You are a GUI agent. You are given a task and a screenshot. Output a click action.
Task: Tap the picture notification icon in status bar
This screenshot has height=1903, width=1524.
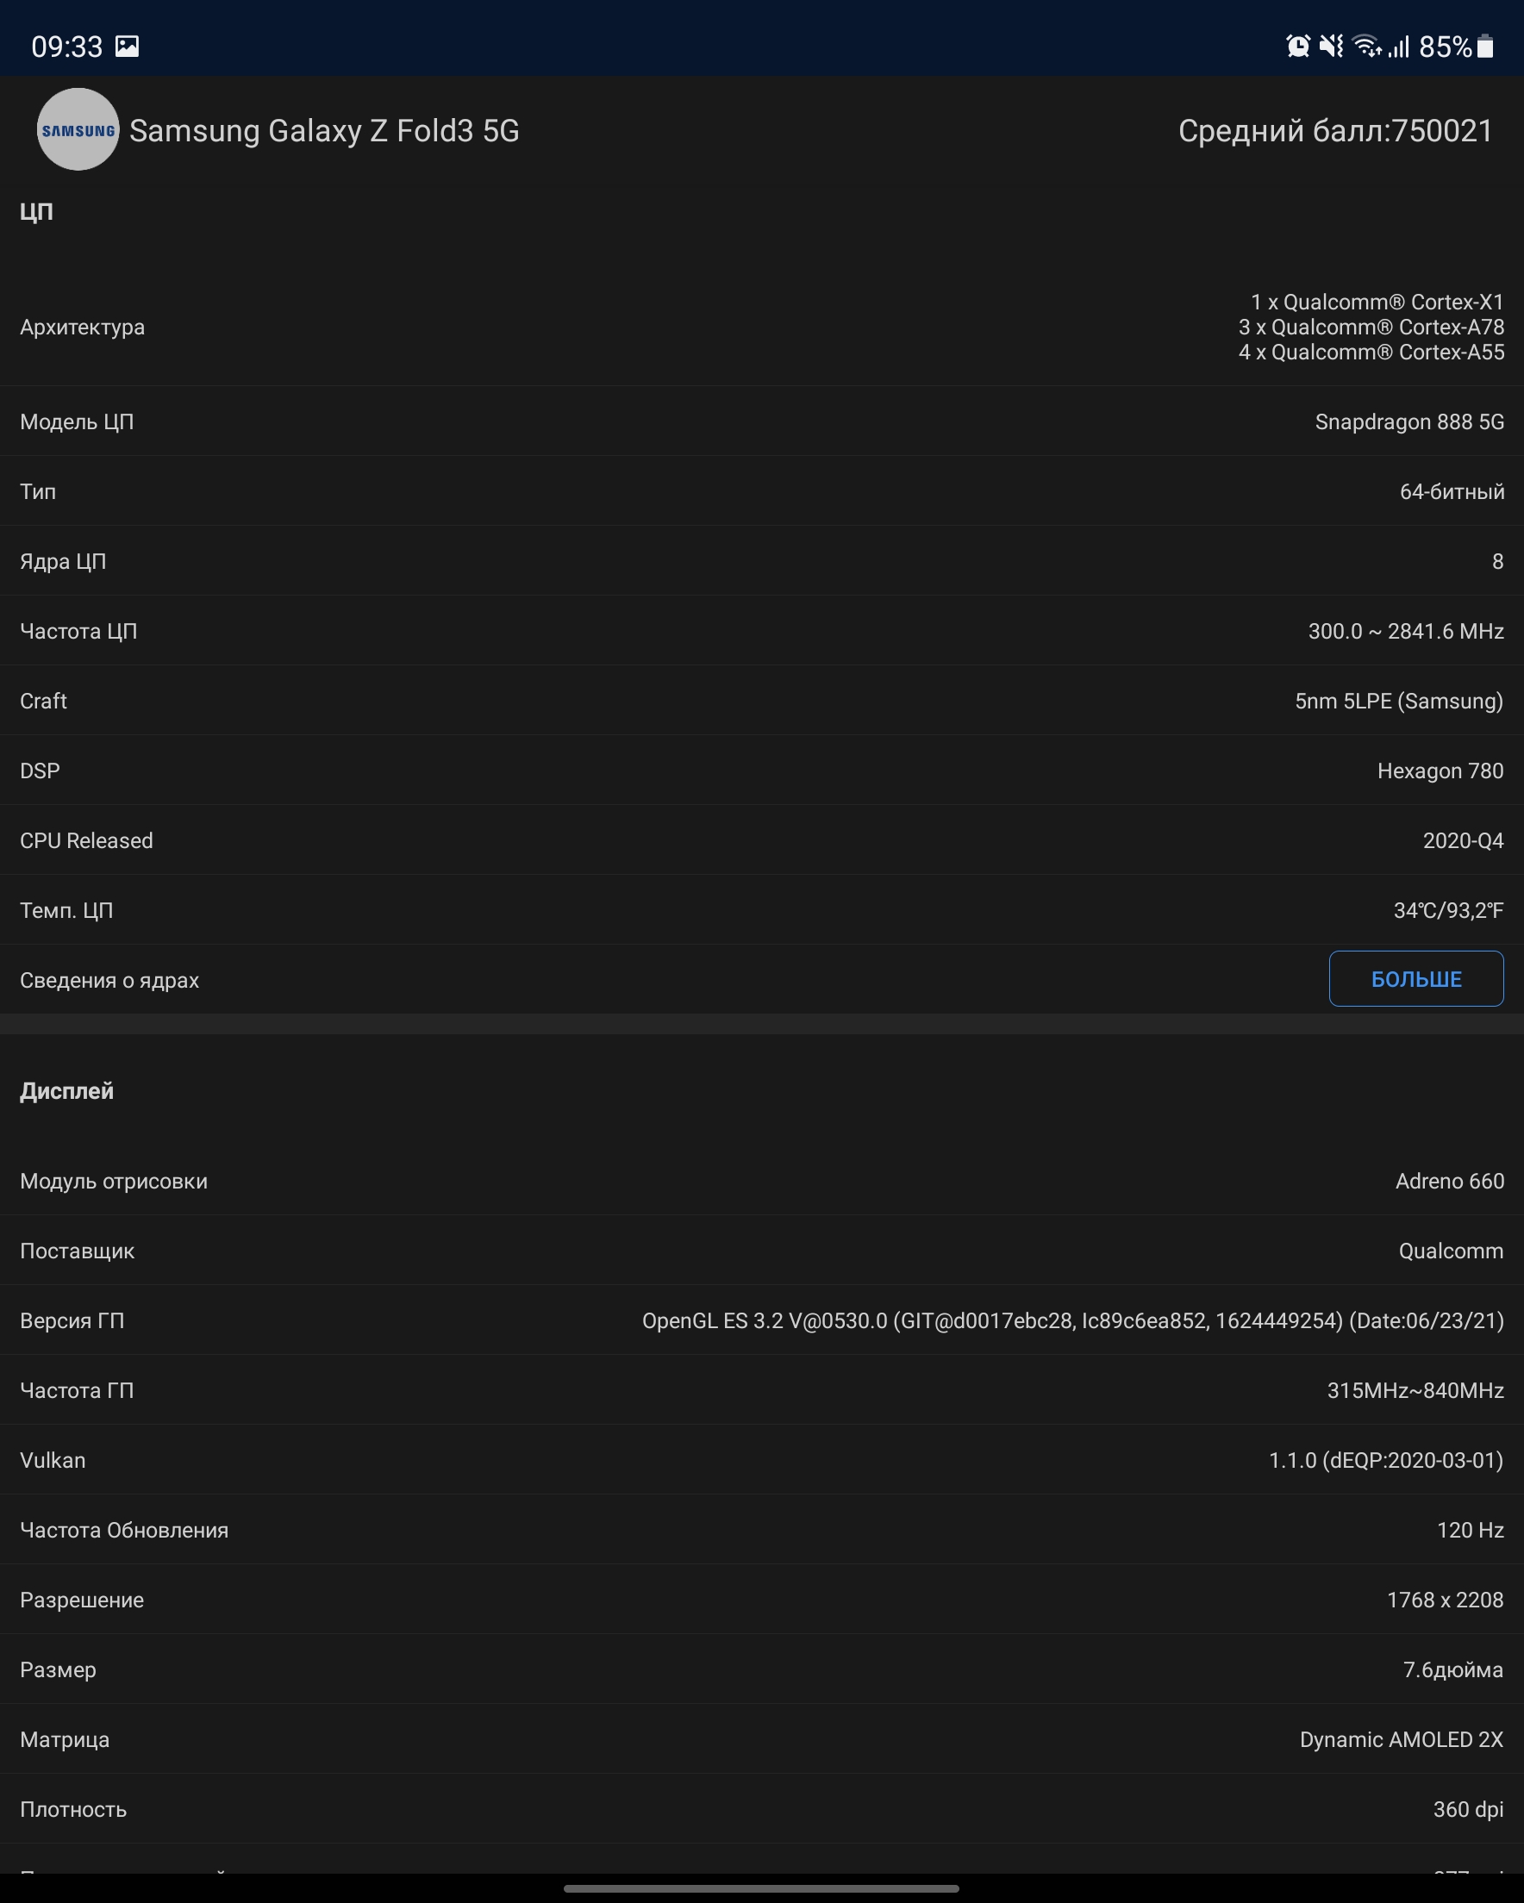tap(128, 46)
